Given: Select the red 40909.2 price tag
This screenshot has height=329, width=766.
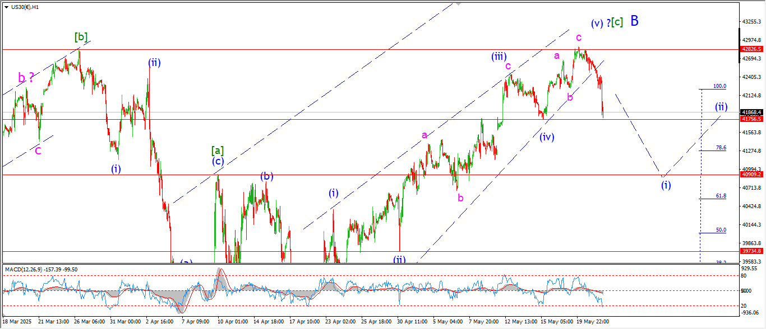Looking at the screenshot, I should [751, 175].
